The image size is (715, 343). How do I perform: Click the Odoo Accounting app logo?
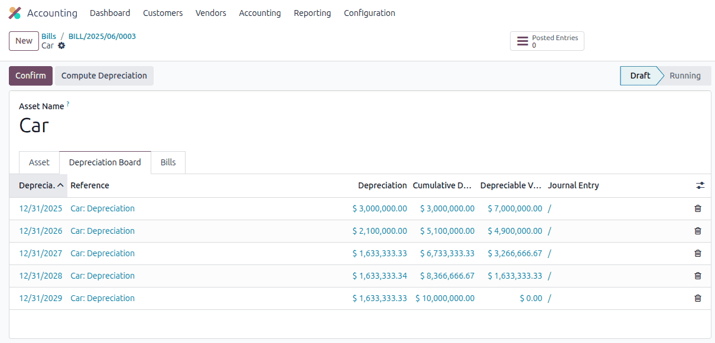tap(15, 12)
